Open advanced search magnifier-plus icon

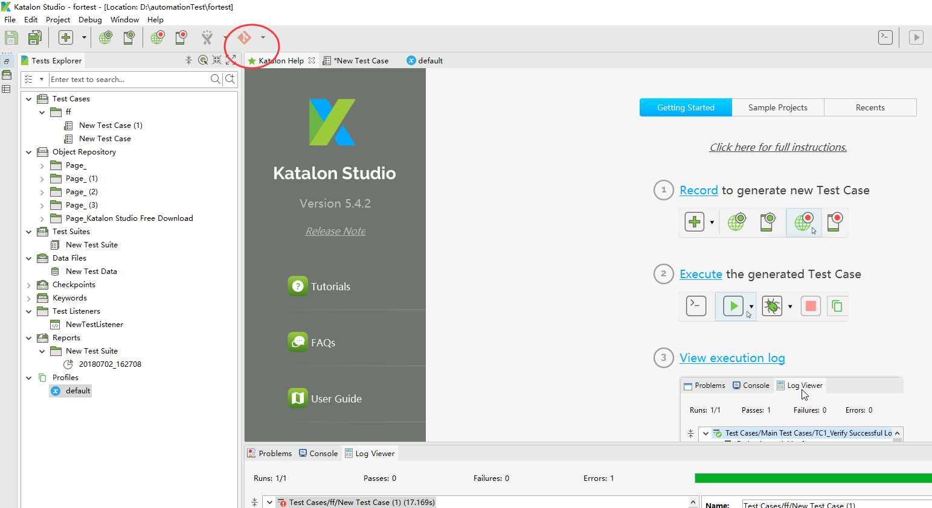point(230,79)
